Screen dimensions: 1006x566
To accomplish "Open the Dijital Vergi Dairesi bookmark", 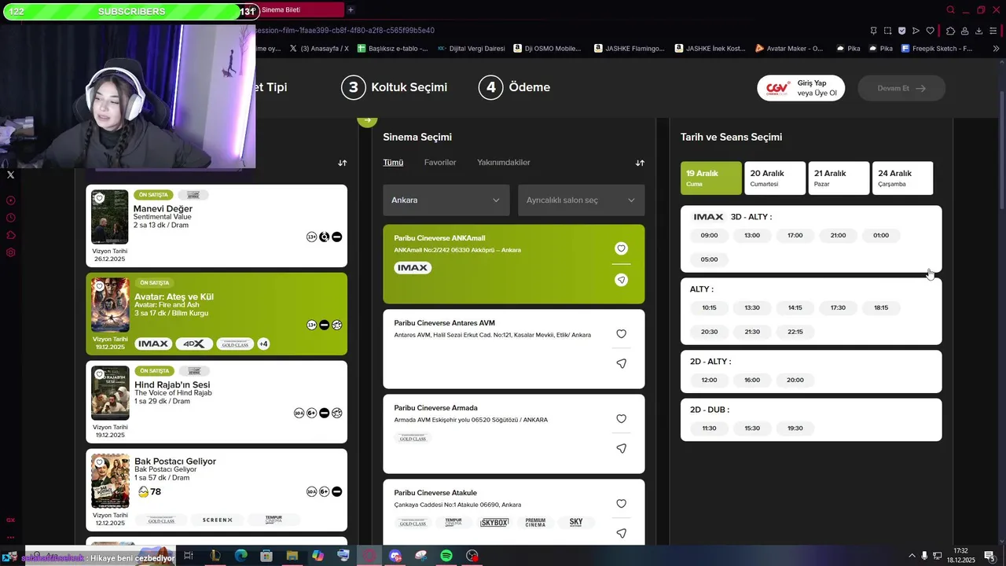I will click(x=471, y=48).
